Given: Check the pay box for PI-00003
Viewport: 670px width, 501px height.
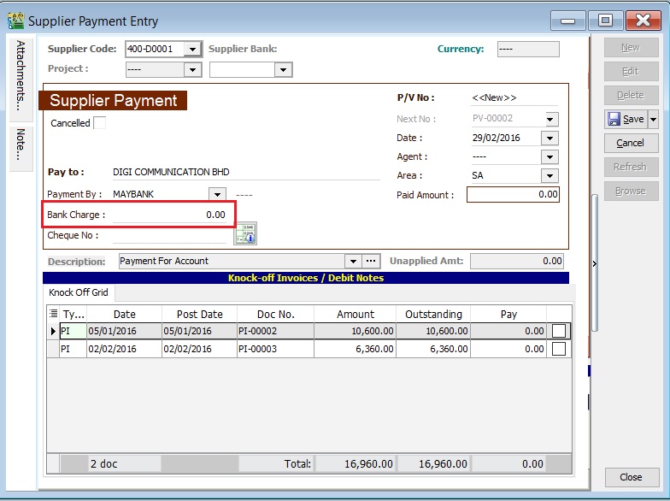Looking at the screenshot, I should [558, 349].
